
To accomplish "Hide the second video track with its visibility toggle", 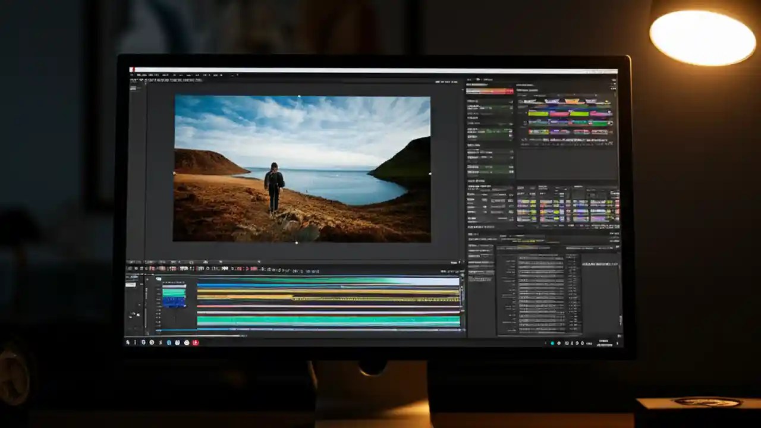I will [156, 291].
